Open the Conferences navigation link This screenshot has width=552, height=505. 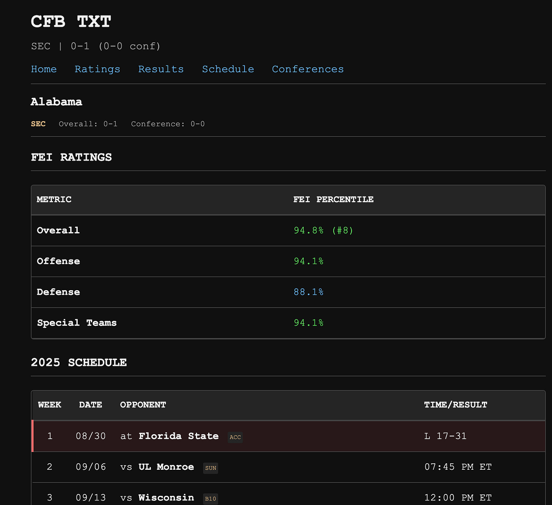coord(307,69)
